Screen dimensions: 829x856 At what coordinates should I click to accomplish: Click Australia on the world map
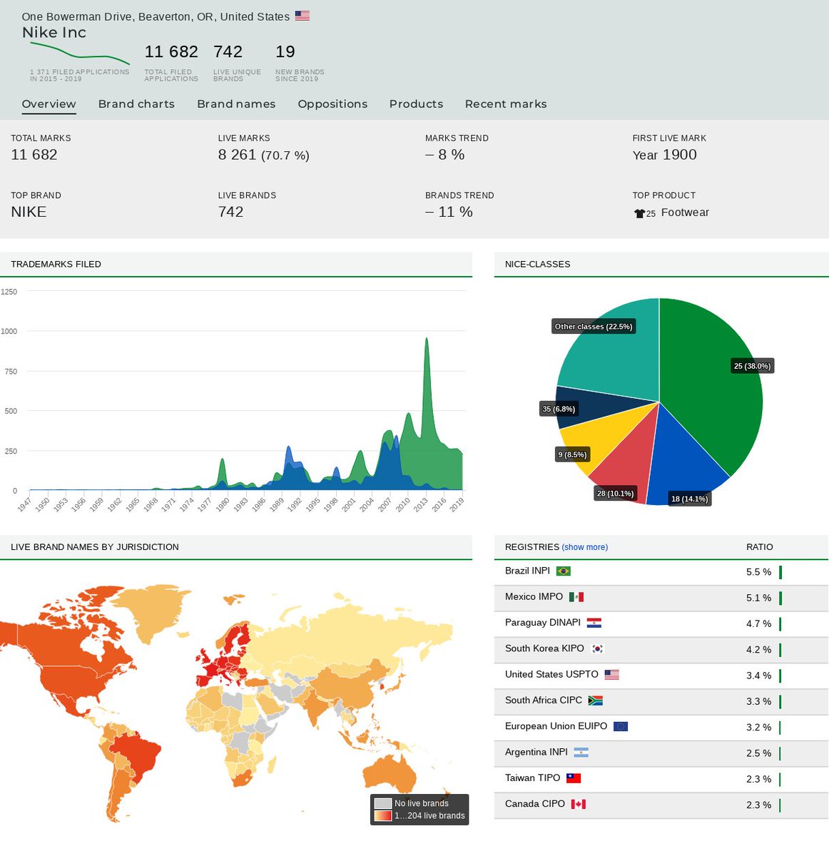[391, 774]
